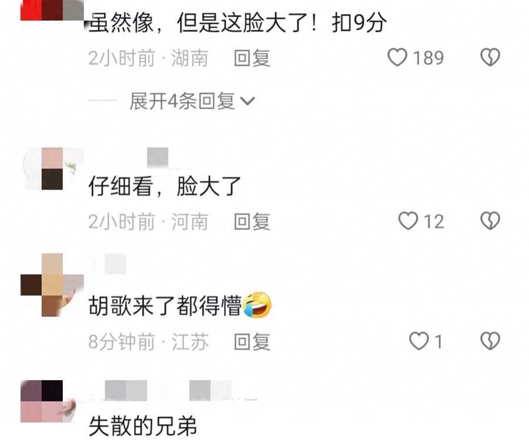Open avatar of the top commenter
This screenshot has height=445, width=529.
[52, 10]
